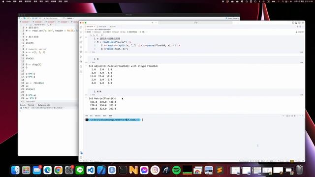Open Sublime Text from the Dock
The height and width of the screenshot is (177, 315).
tap(220, 170)
